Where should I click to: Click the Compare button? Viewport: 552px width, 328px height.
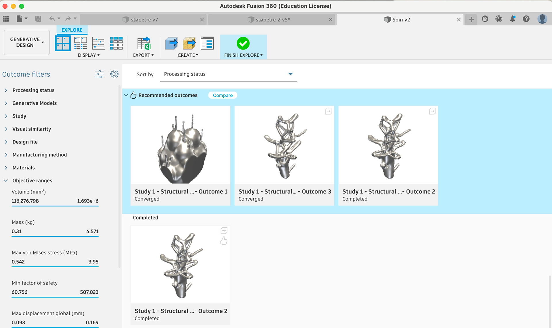(223, 95)
